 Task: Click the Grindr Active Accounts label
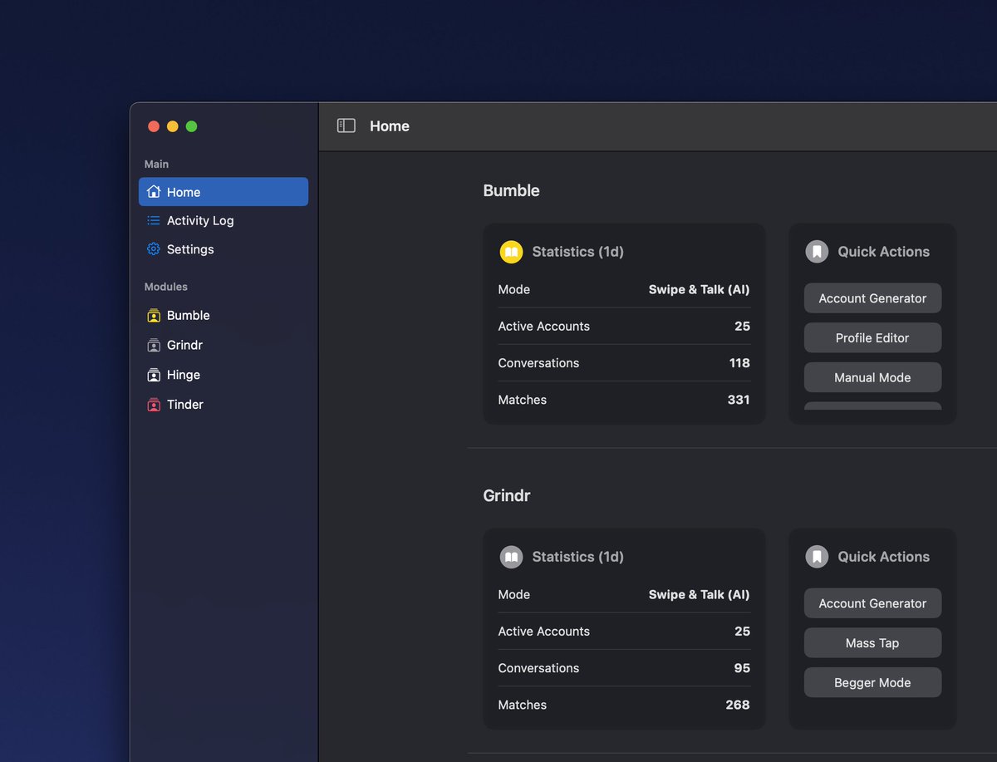(x=543, y=631)
